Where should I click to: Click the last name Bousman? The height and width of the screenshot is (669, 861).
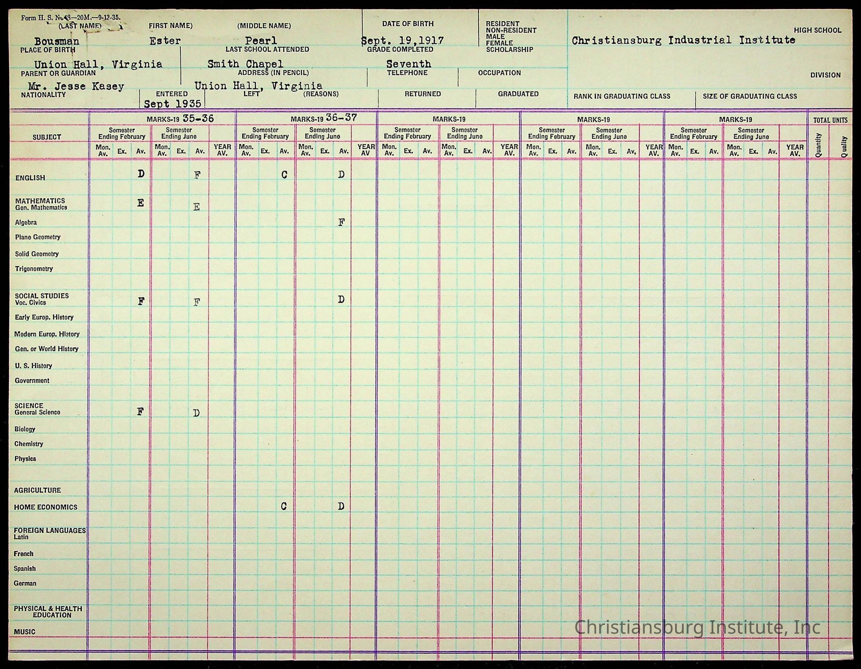pyautogui.click(x=56, y=41)
